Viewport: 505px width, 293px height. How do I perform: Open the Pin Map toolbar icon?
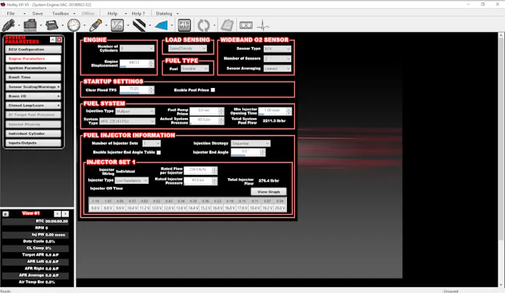pyautogui.click(x=184, y=25)
